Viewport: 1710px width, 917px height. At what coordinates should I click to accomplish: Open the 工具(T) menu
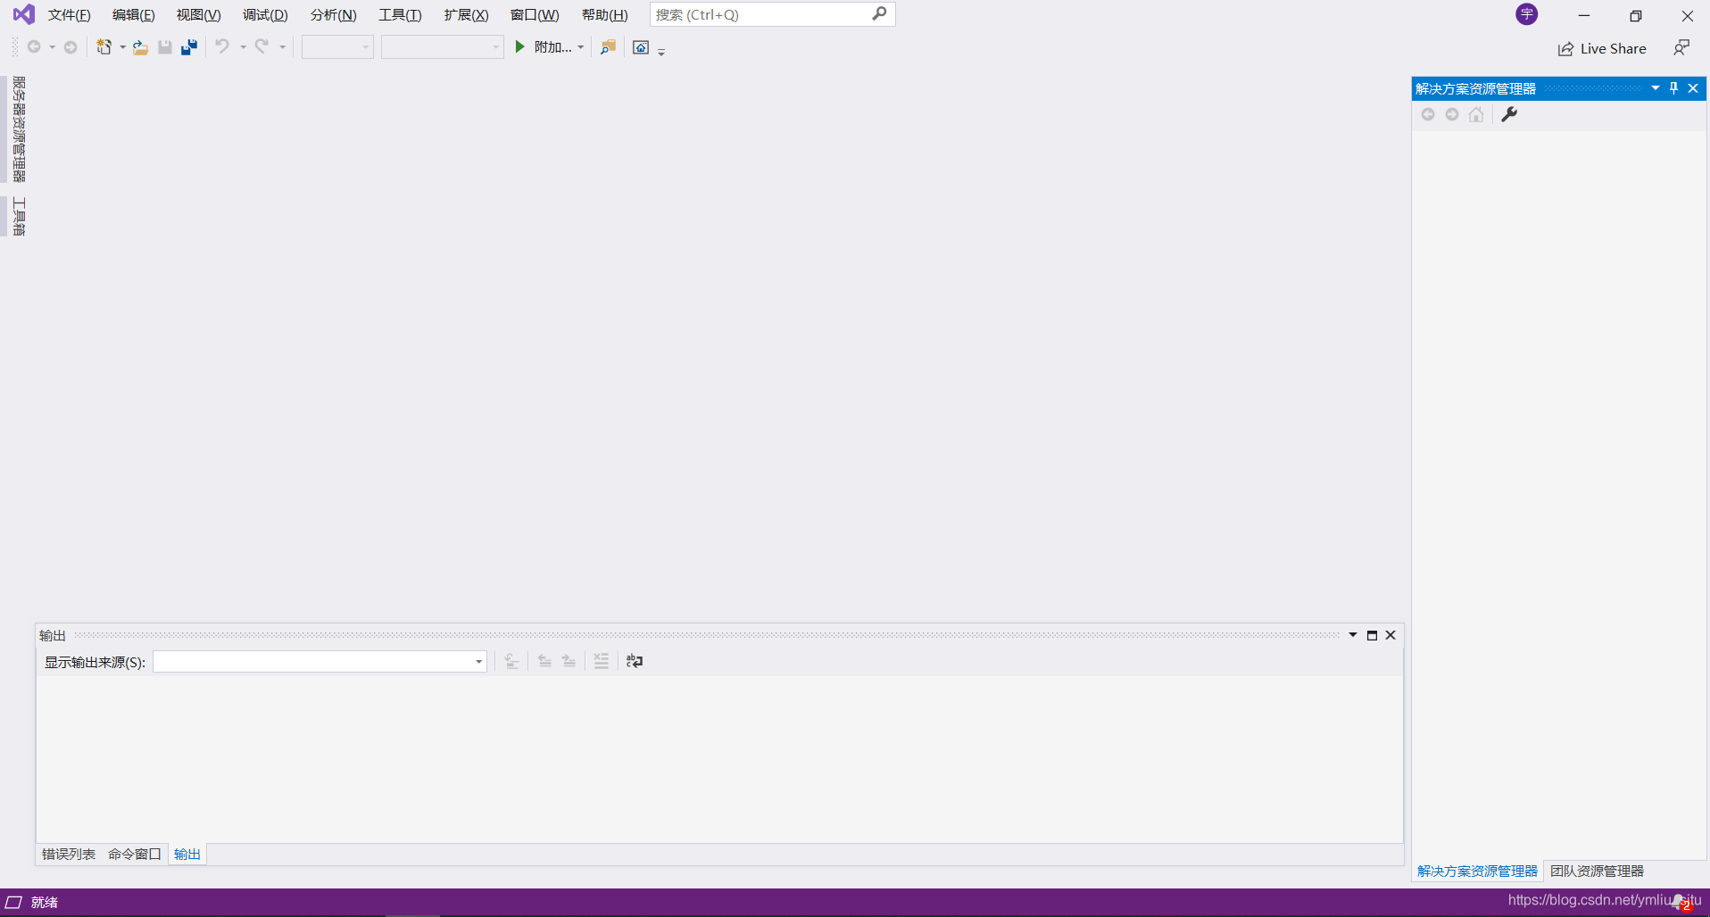tap(400, 15)
